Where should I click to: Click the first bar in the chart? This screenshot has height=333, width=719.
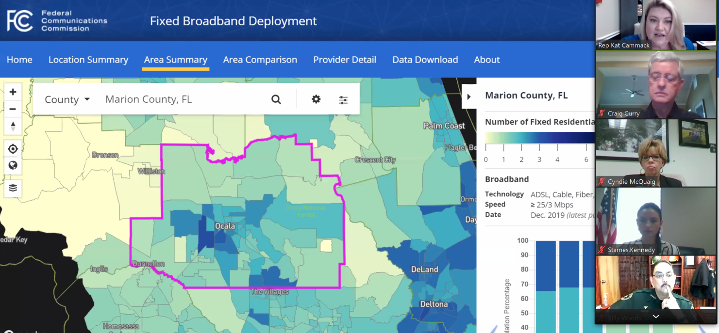546,287
